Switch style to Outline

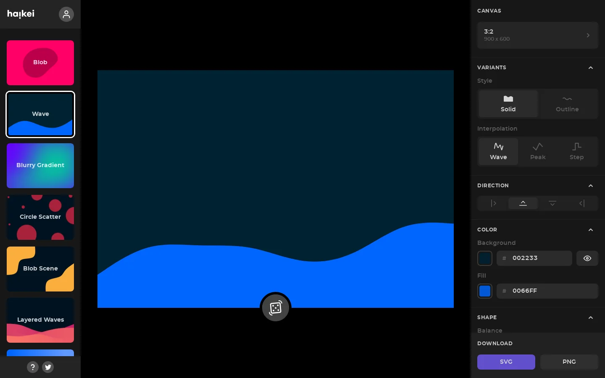click(567, 104)
